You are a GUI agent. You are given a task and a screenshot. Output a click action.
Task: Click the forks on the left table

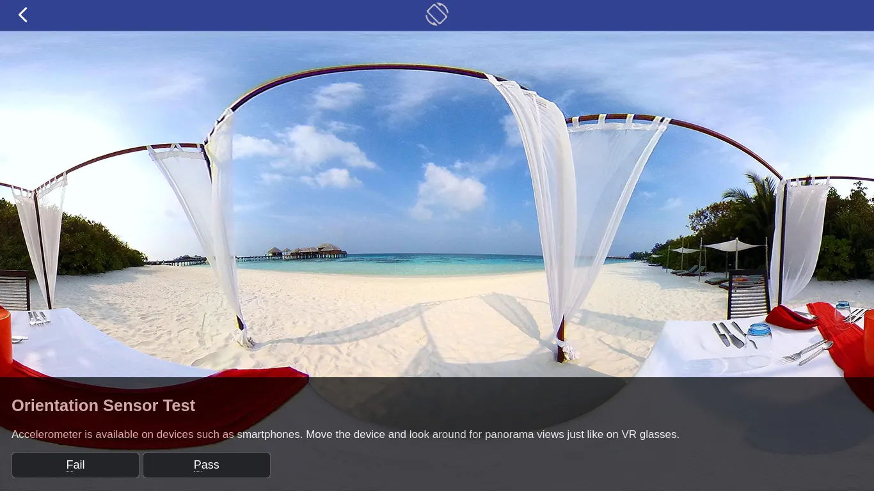coord(38,317)
